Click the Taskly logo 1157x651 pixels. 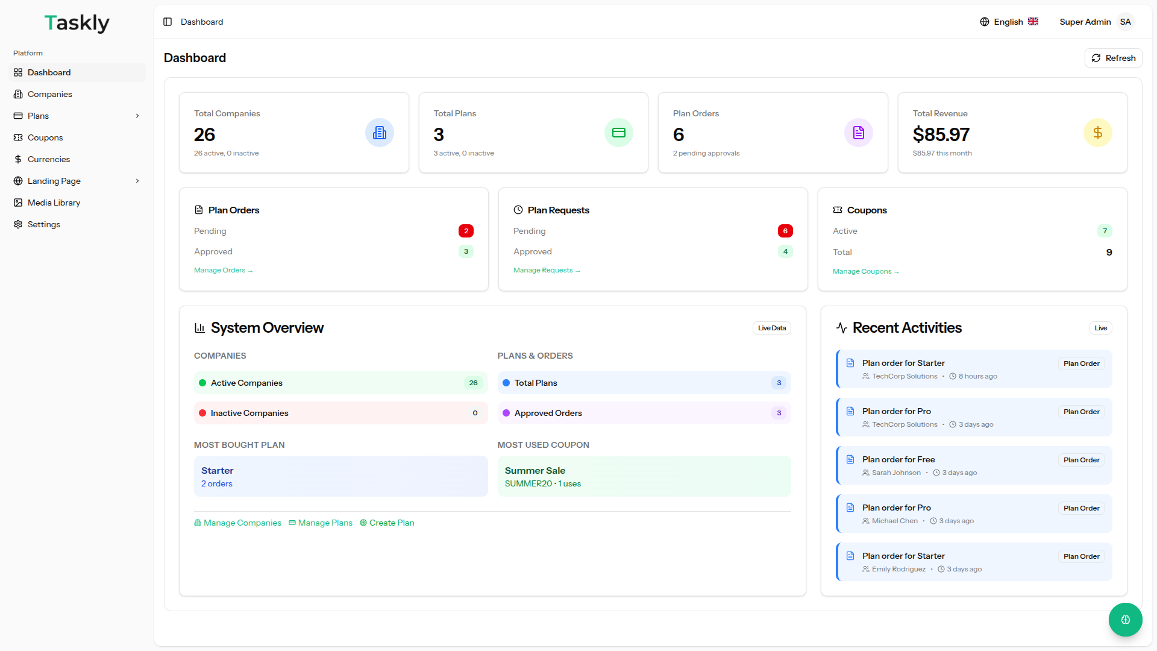pos(77,23)
